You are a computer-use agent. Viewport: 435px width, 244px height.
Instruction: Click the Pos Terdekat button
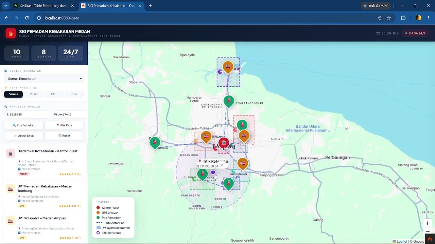(x=24, y=125)
